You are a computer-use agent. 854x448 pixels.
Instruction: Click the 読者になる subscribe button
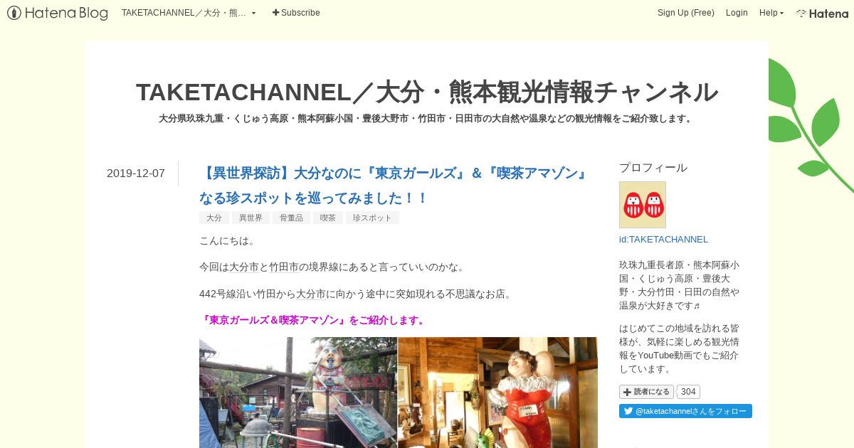point(646,392)
